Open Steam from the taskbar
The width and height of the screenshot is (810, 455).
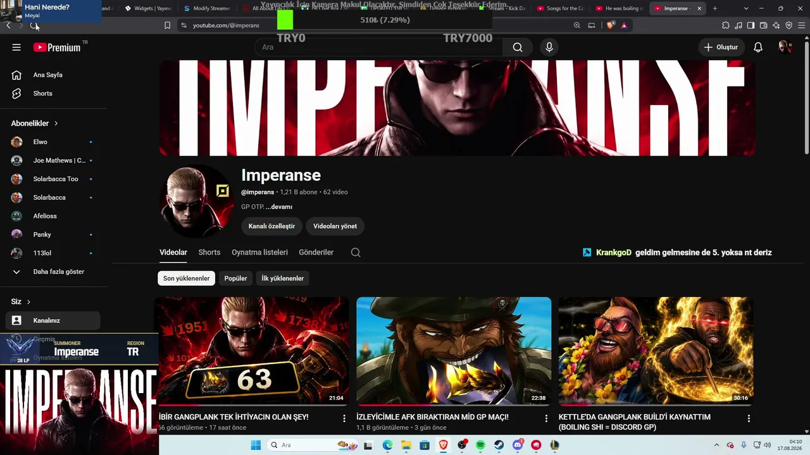(499, 445)
